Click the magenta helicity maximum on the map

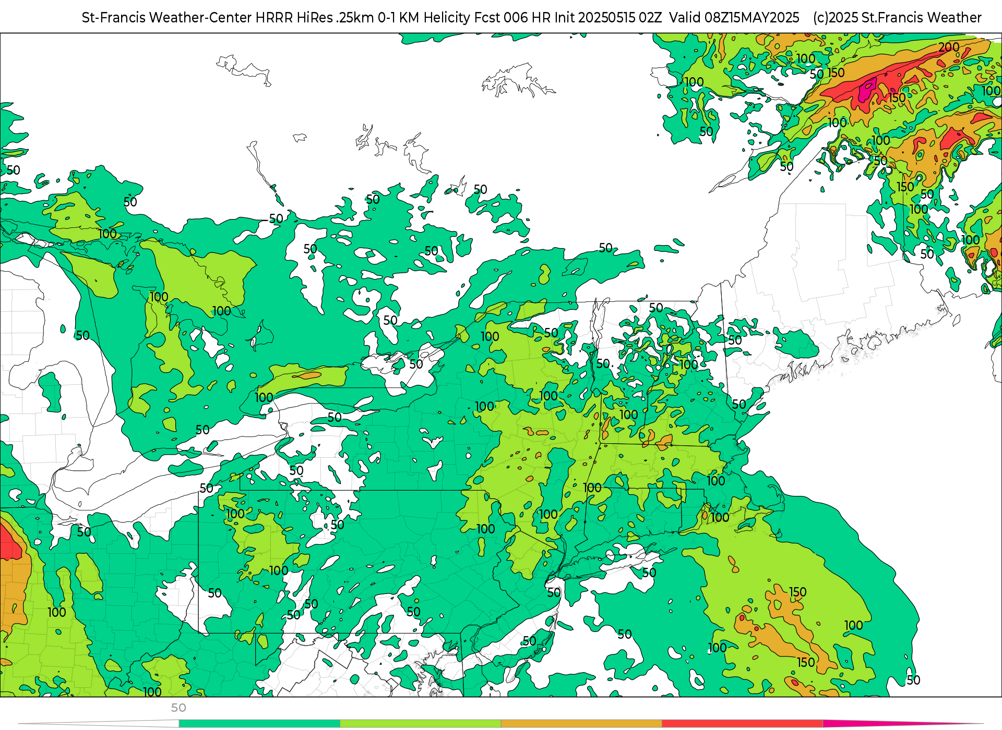point(867,89)
